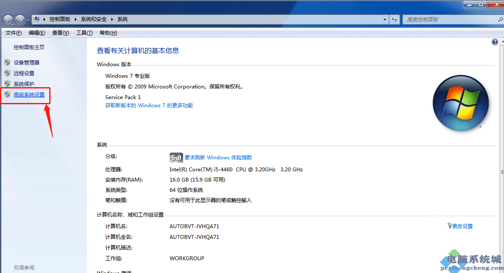The height and width of the screenshot is (273, 504).
Task: Open the 工具(T) menu
Action: (x=84, y=33)
